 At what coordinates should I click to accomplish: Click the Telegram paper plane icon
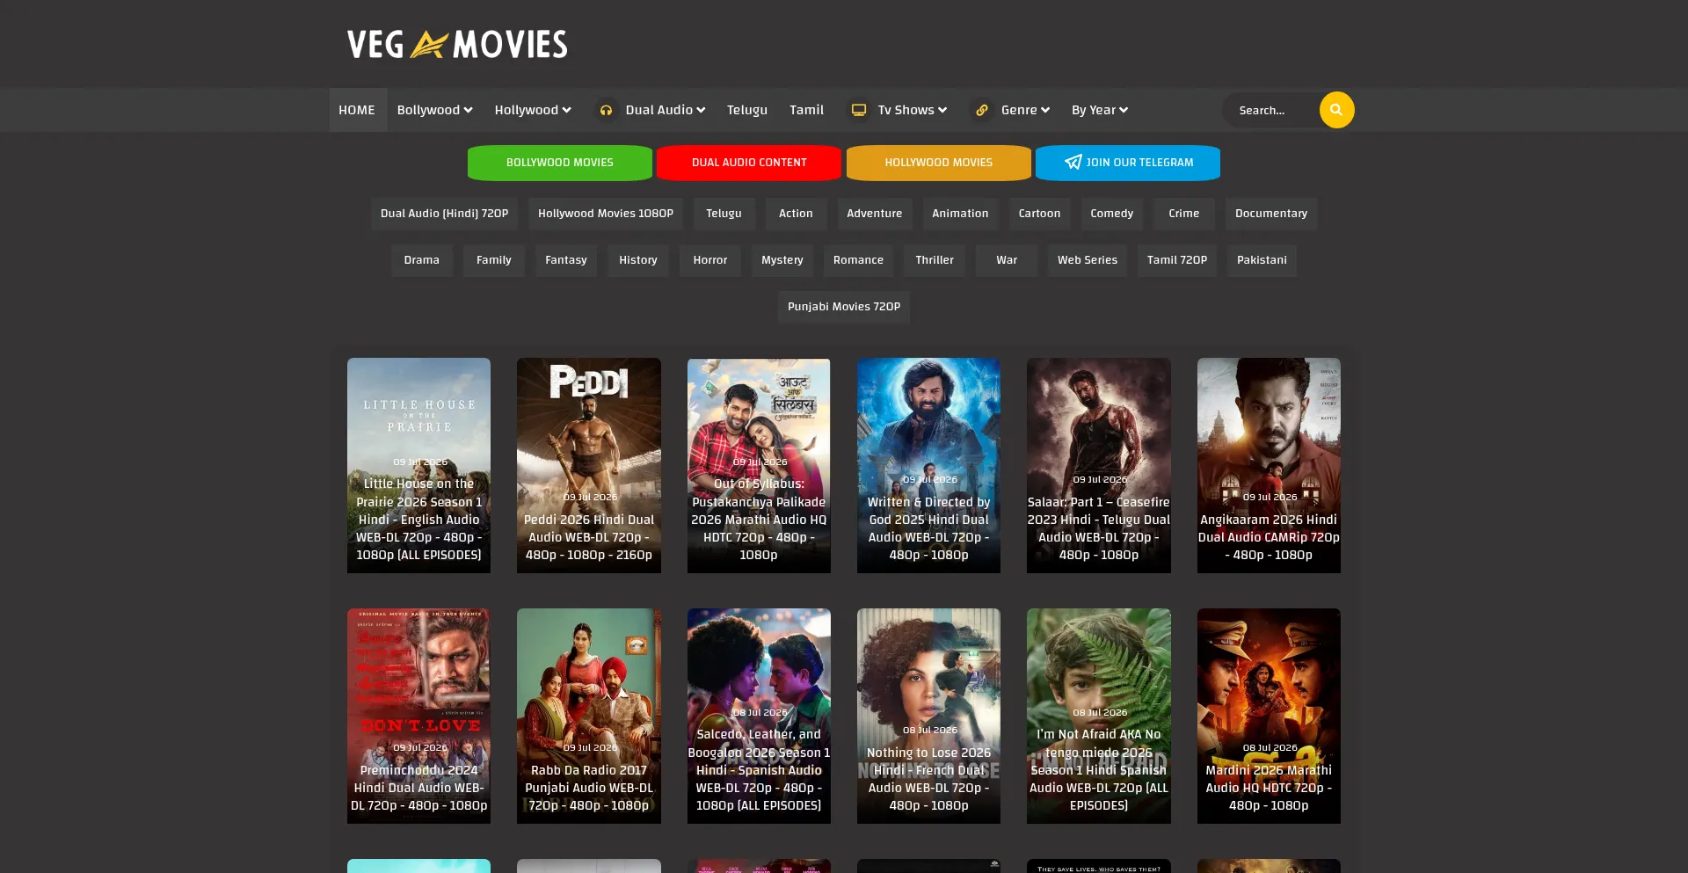1073,162
